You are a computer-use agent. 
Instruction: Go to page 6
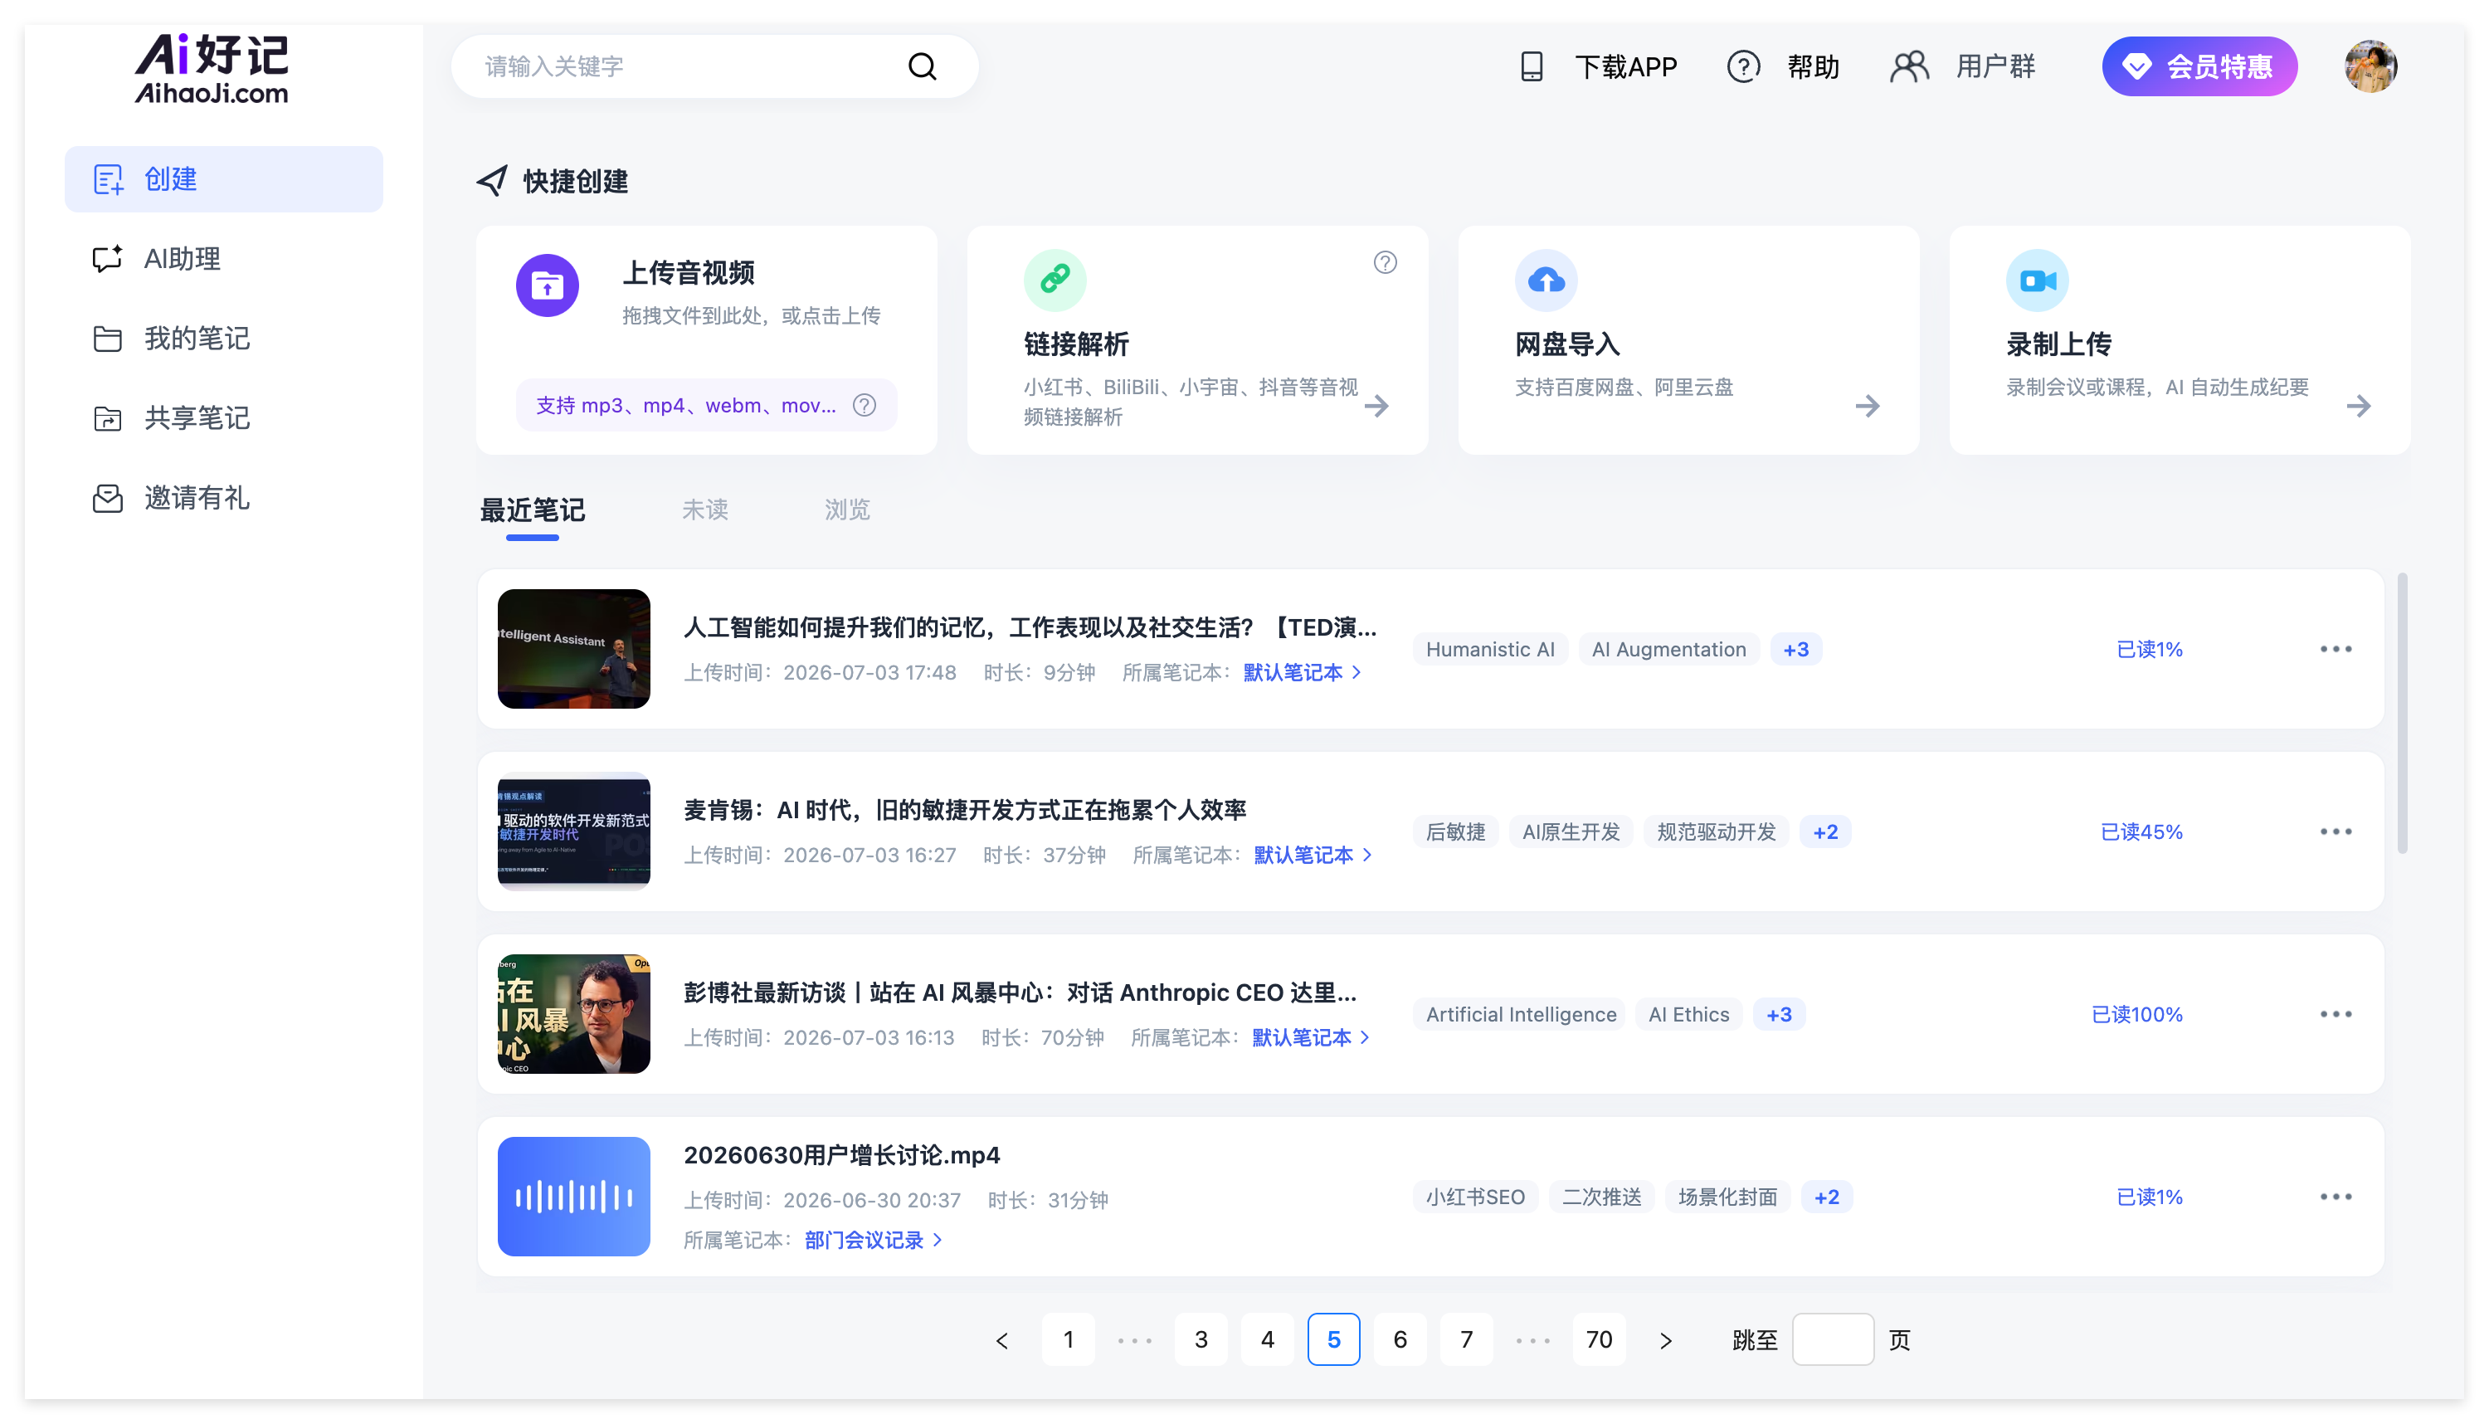click(x=1400, y=1339)
